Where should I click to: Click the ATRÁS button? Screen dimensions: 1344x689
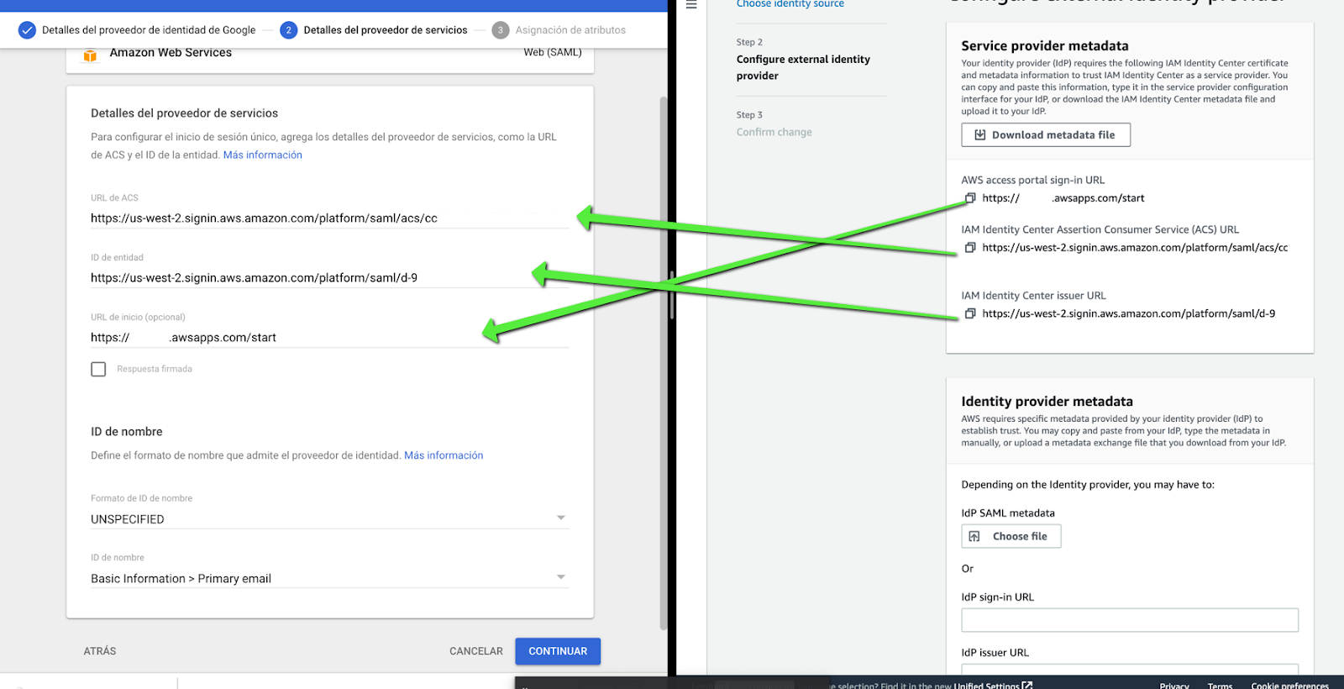click(x=100, y=651)
